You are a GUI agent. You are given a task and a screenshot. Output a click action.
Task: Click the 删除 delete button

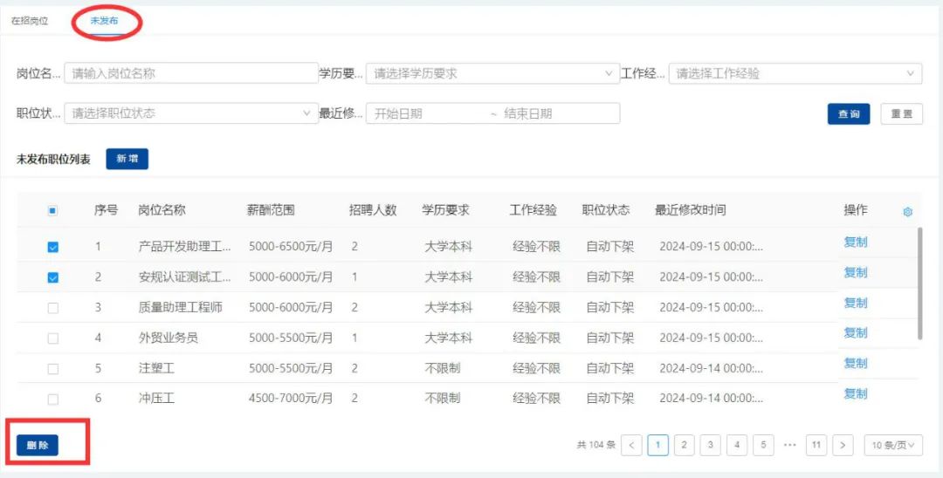pyautogui.click(x=38, y=446)
